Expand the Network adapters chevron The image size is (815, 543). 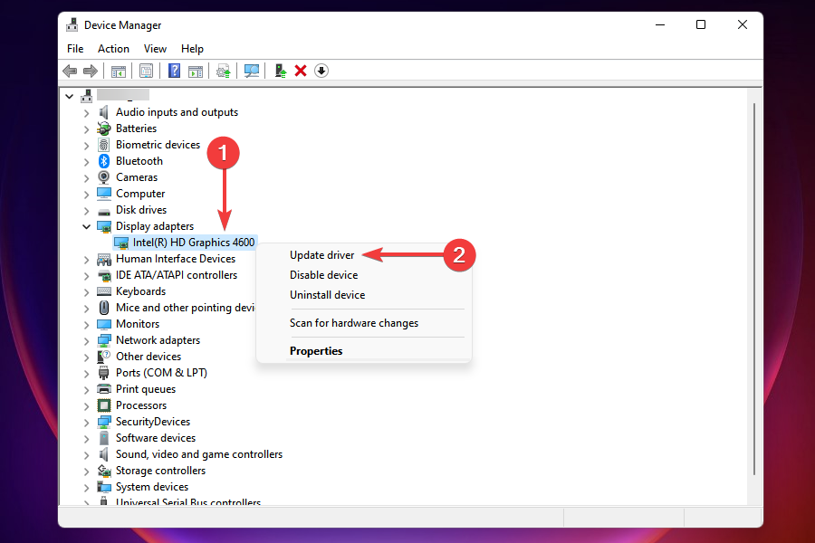pyautogui.click(x=86, y=341)
